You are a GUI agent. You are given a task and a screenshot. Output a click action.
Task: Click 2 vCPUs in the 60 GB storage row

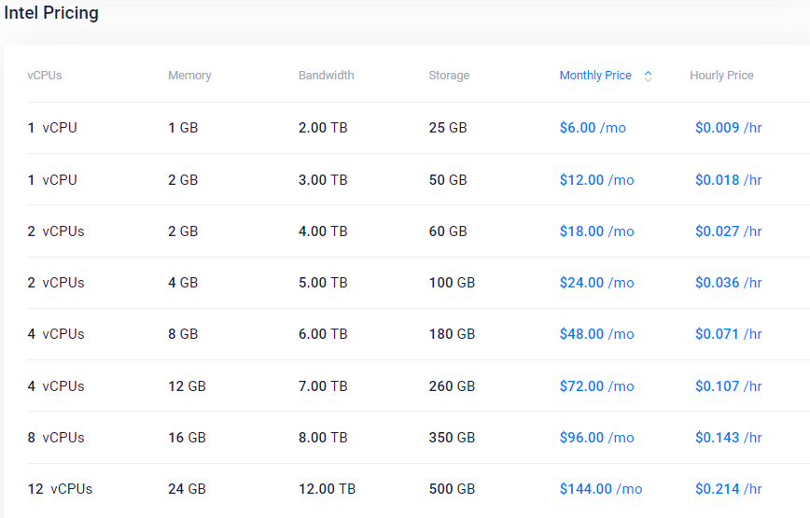point(56,231)
